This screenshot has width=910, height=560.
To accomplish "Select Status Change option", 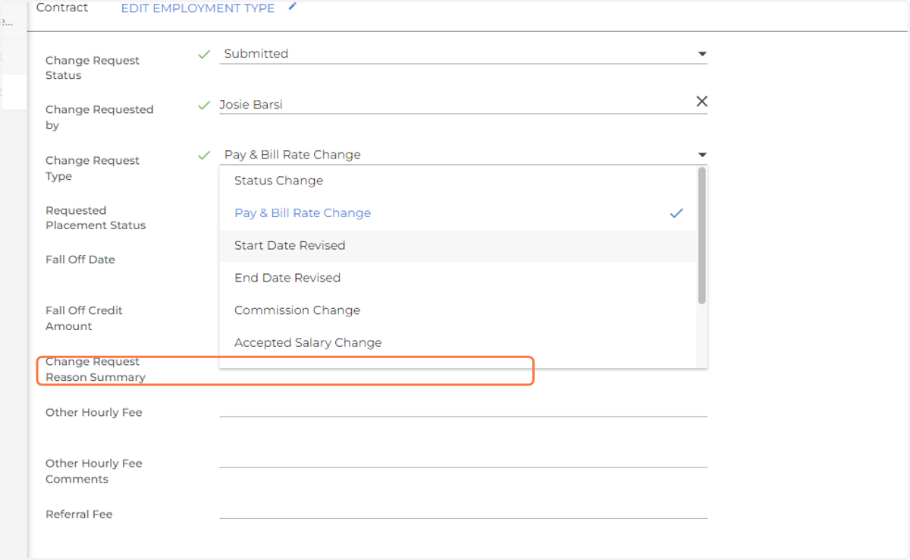I will [458, 181].
